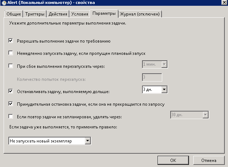228x167 pixels.
Task: Enable Немедленно запускать задачу checkbox
Action: 10,53
